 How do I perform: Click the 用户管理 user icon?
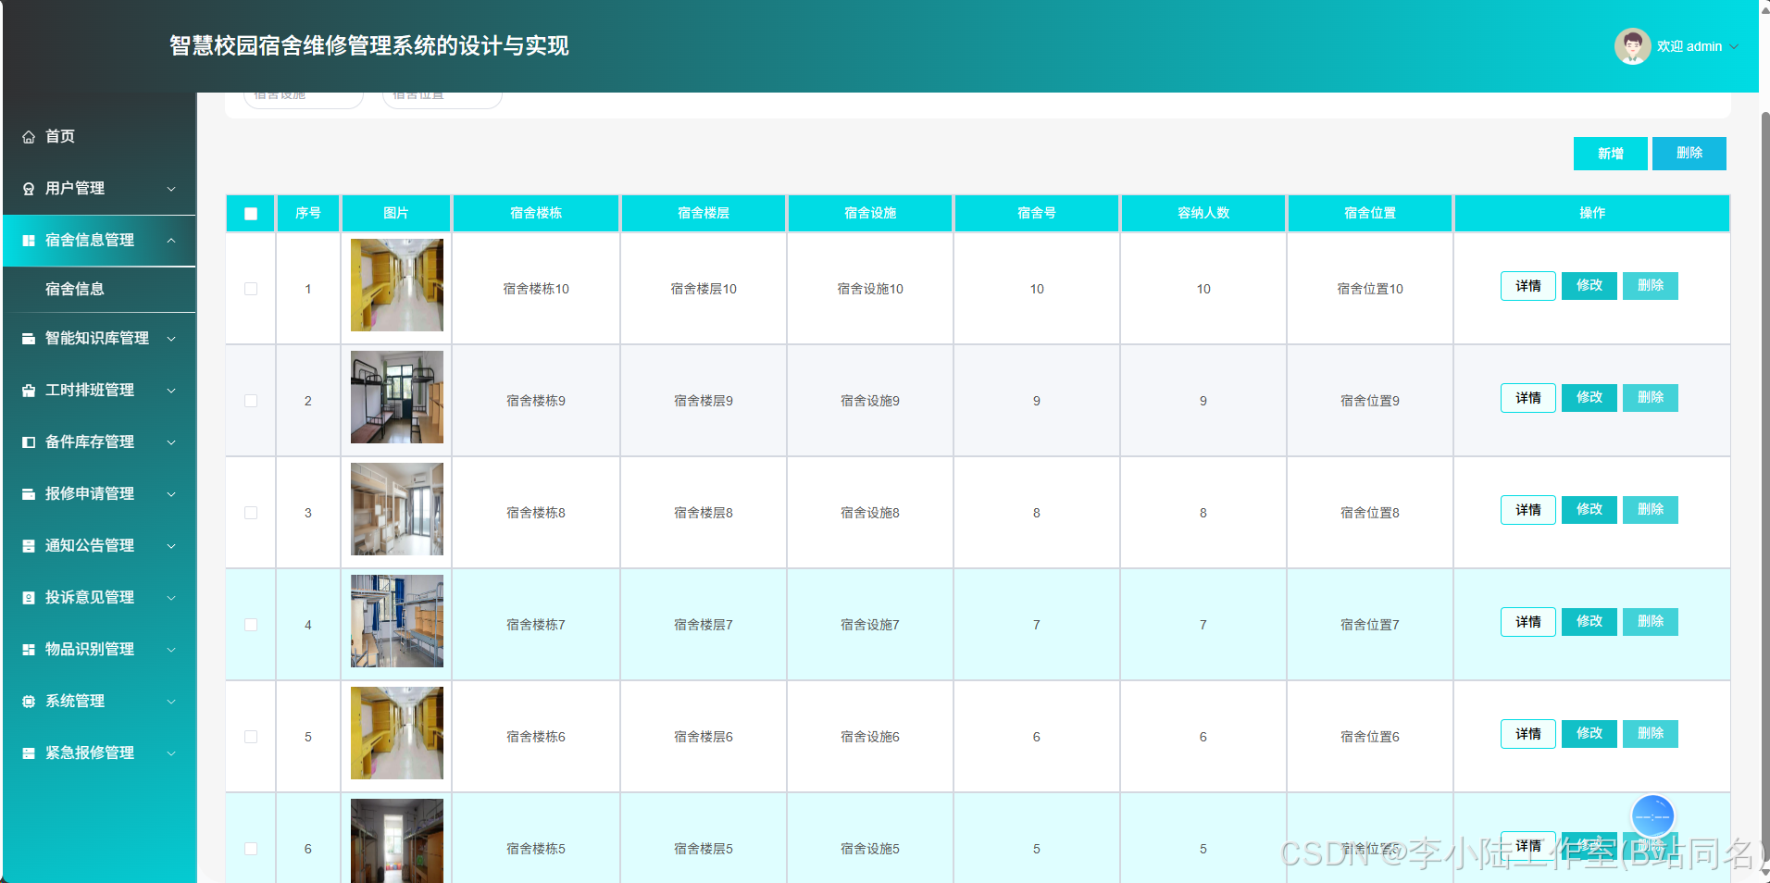[x=29, y=189]
